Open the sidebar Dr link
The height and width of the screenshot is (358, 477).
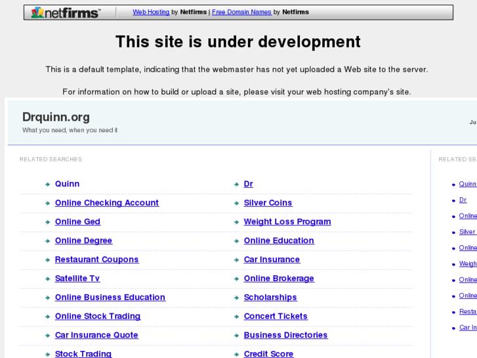coord(463,200)
